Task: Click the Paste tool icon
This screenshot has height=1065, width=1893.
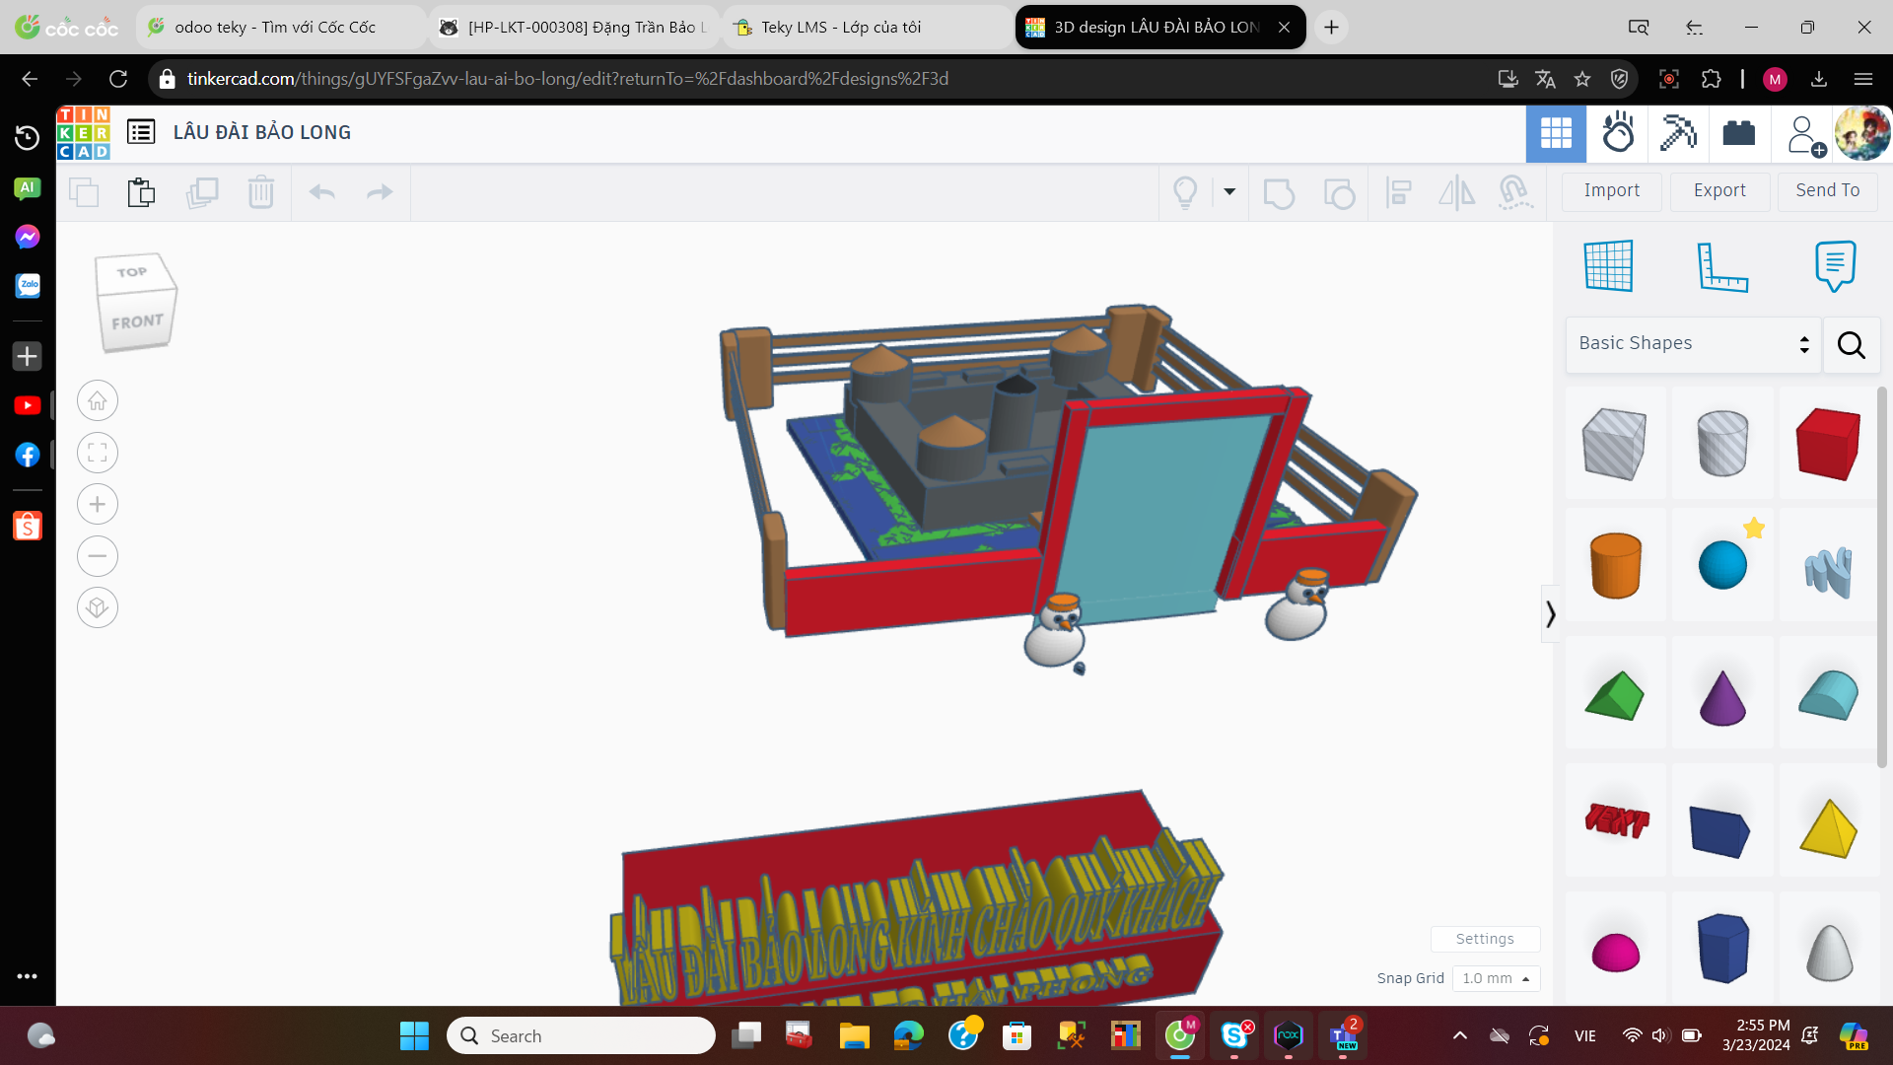Action: point(141,191)
